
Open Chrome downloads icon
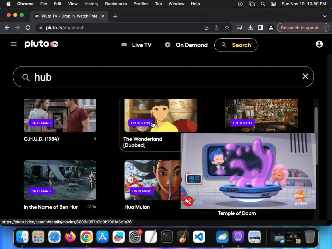(250, 28)
